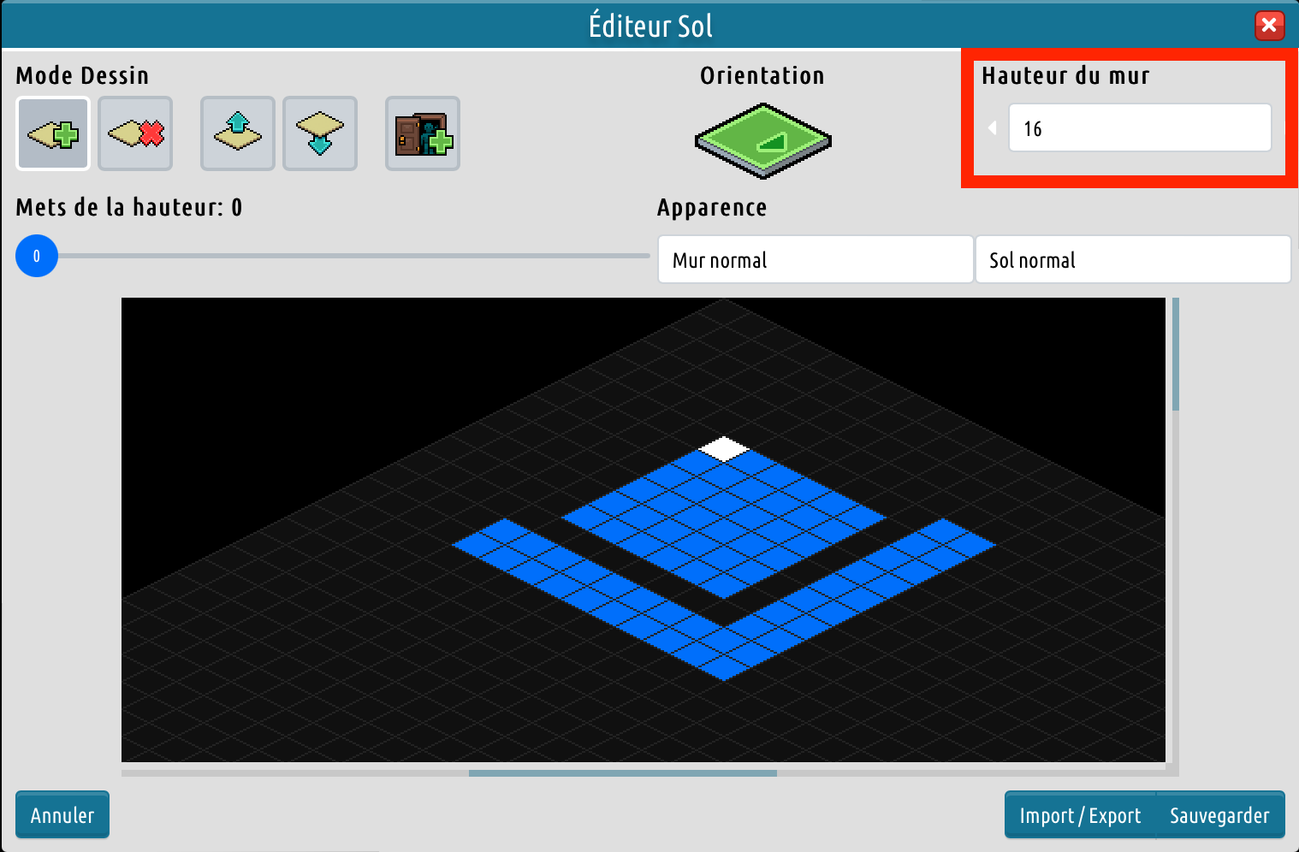This screenshot has height=852, width=1299.
Task: Select the lower tile height tool
Action: coord(320,133)
